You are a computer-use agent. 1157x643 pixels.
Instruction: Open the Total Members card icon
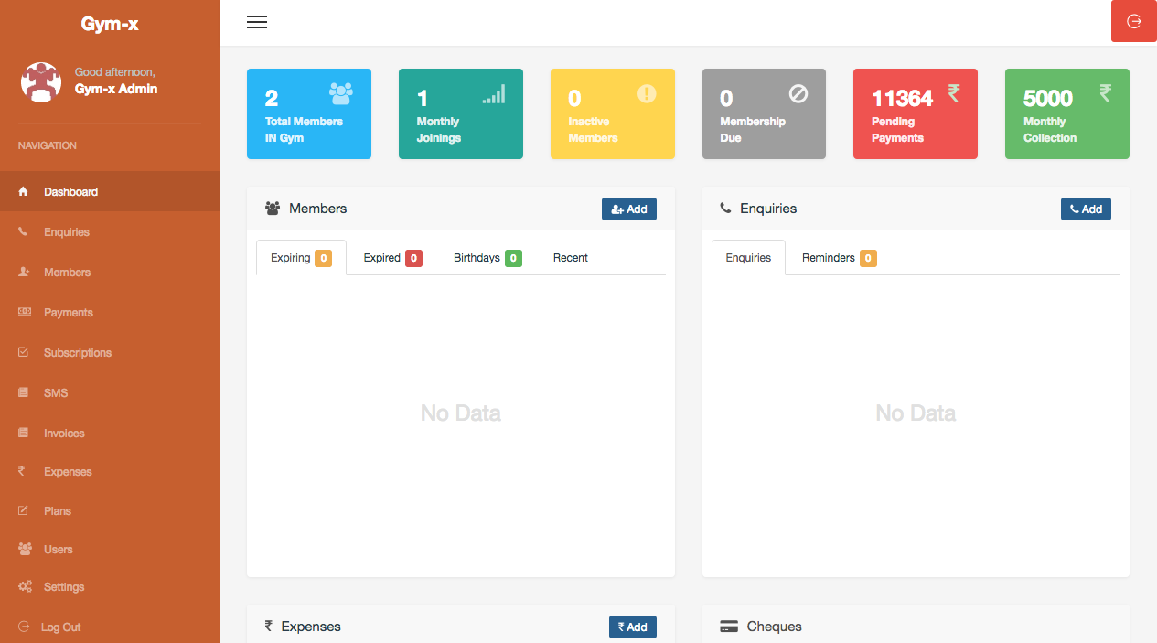point(340,92)
